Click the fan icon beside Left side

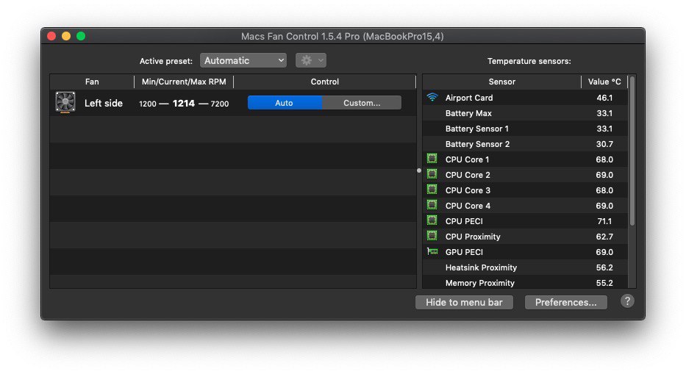pyautogui.click(x=65, y=102)
